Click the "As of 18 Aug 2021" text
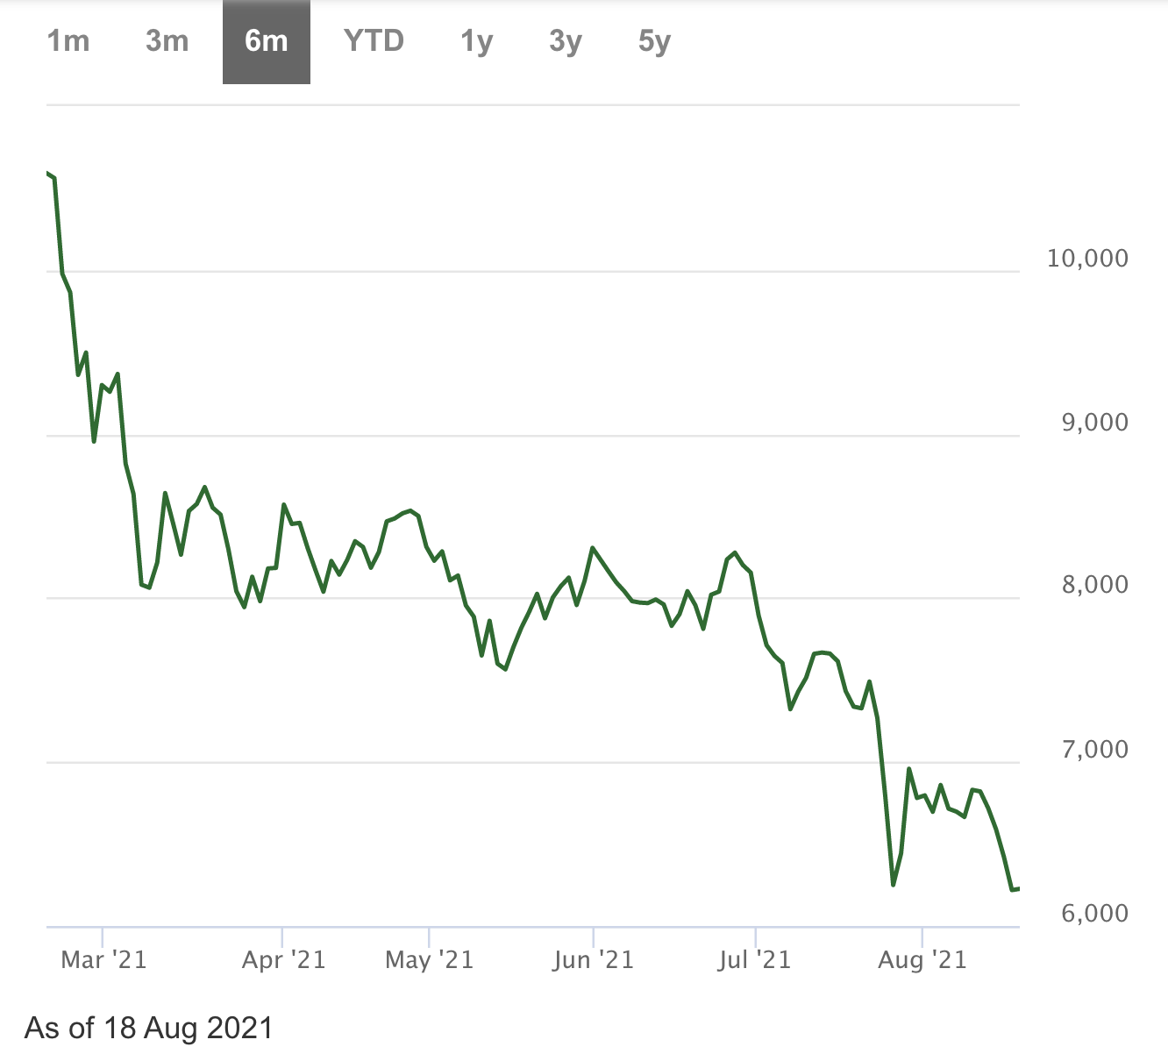Image resolution: width=1168 pixels, height=1054 pixels. point(149,1028)
